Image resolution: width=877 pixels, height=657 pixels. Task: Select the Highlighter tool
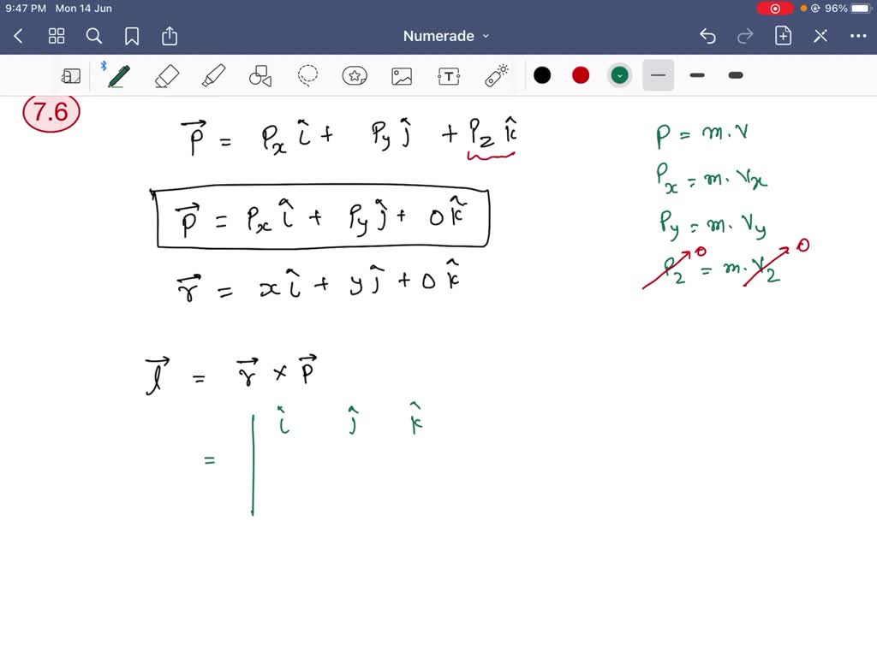[x=213, y=75]
